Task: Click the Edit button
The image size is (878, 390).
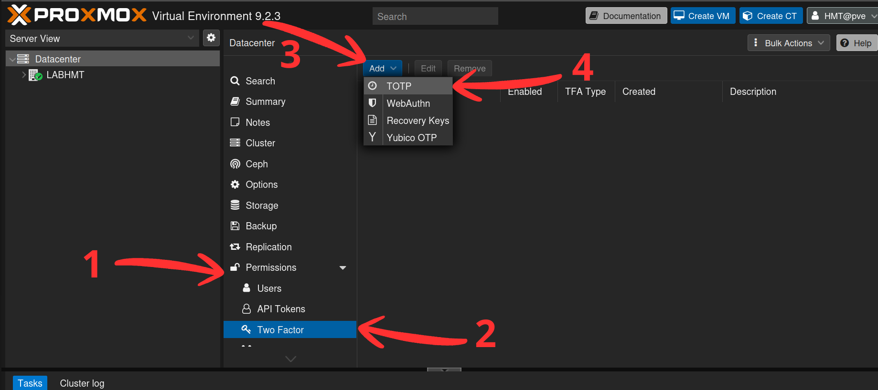Action: [x=428, y=69]
